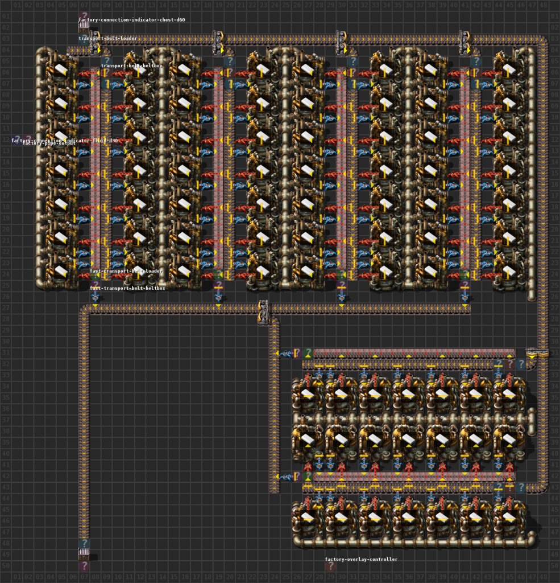Click the blue question mark under the fourth splitter

point(476,61)
